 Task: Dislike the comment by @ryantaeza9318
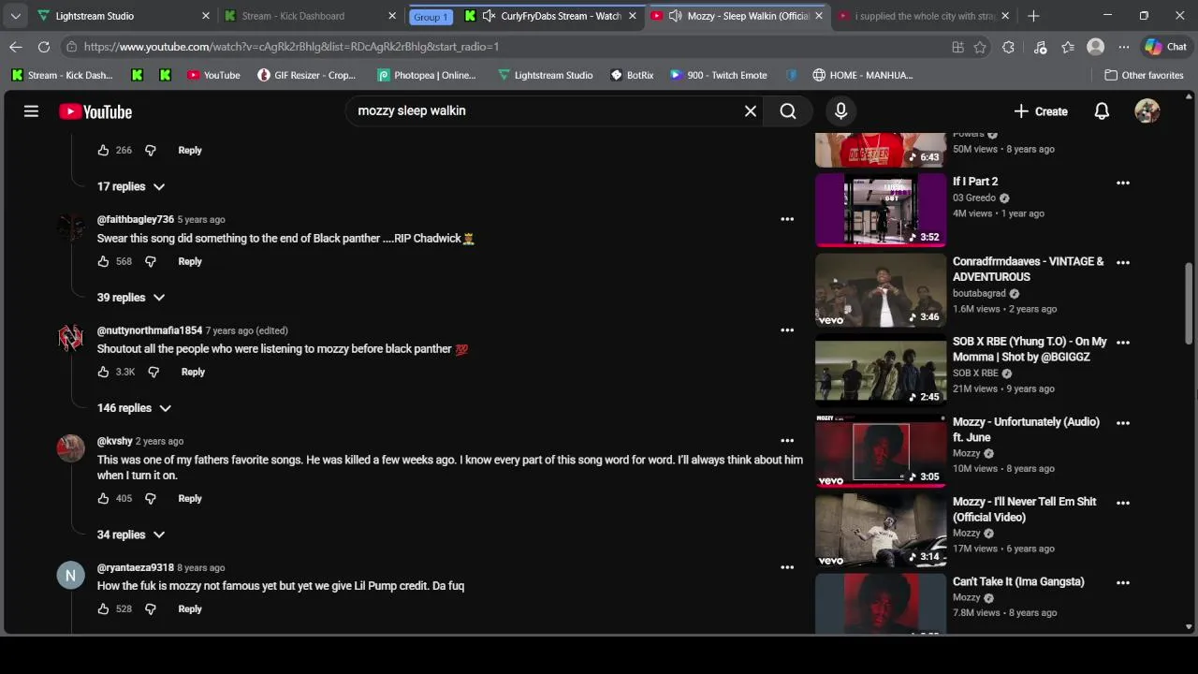[150, 608]
